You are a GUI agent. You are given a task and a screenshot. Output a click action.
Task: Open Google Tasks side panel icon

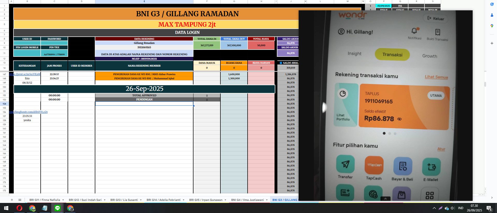coord(492,4)
